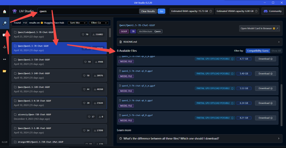Click the 8.21 GB size label

(244, 118)
